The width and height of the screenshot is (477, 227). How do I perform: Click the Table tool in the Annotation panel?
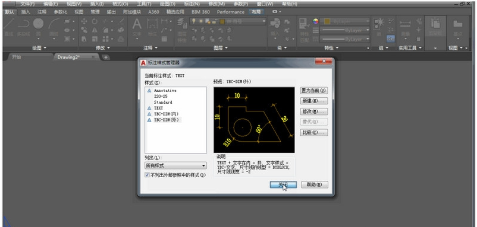coord(164,39)
